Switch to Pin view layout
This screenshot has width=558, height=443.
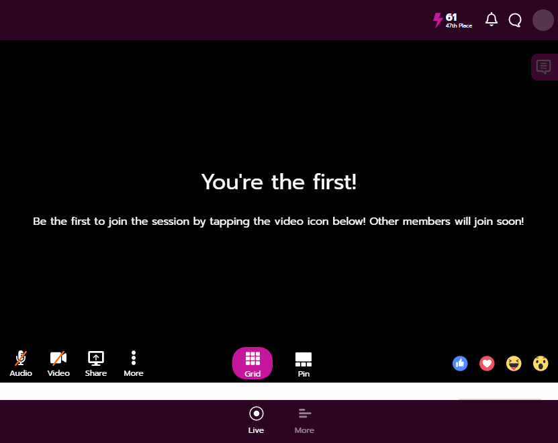(304, 364)
